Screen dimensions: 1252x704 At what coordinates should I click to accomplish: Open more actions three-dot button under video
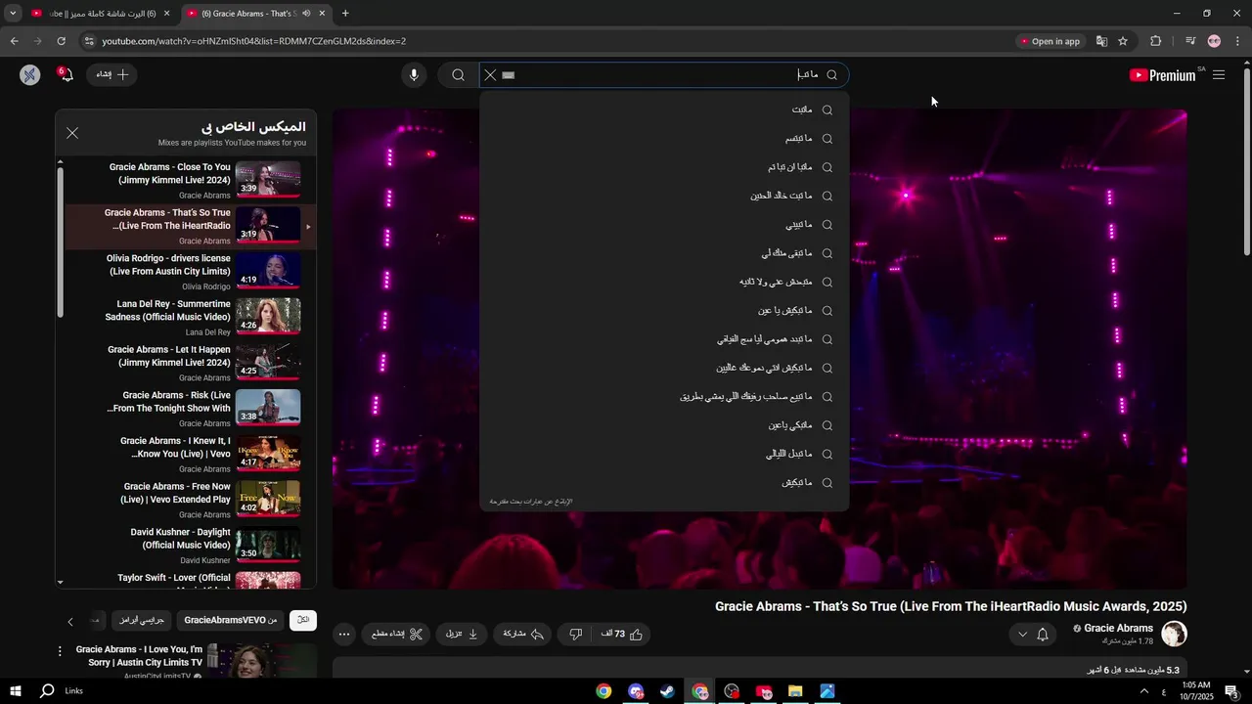click(344, 635)
